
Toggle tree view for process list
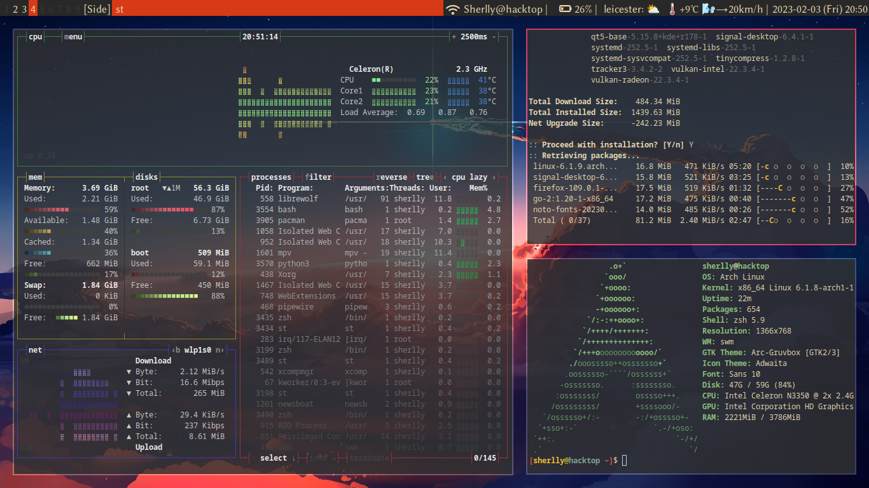pyautogui.click(x=424, y=177)
